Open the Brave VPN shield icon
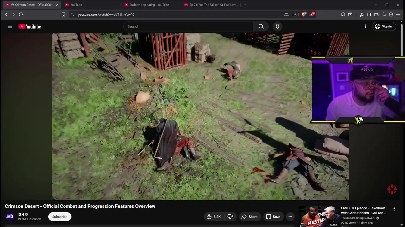This screenshot has height=227, width=405. pos(391,15)
